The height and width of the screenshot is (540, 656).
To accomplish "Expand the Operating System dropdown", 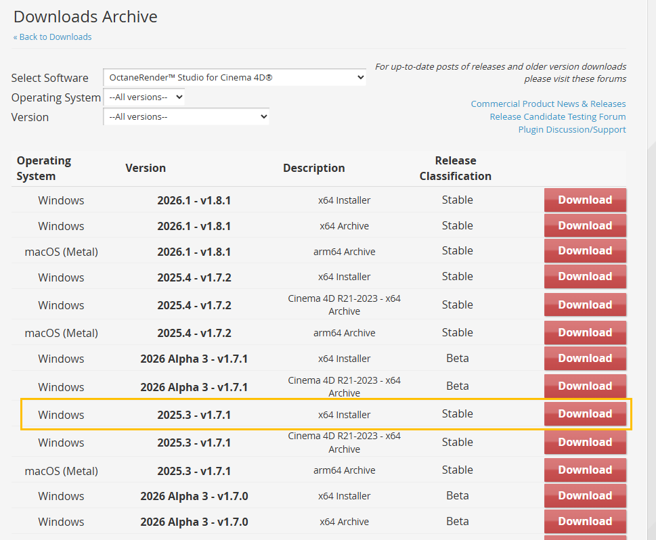I will pos(144,97).
